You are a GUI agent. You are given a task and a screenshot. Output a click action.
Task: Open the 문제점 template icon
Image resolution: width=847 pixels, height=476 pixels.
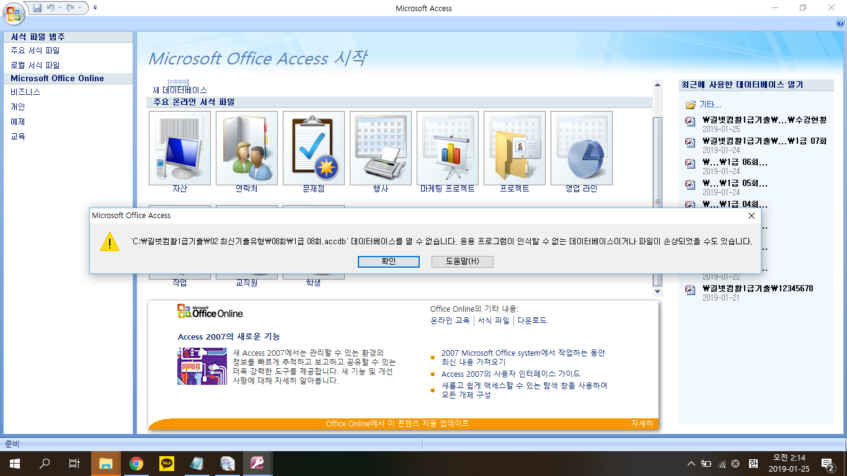tap(314, 148)
